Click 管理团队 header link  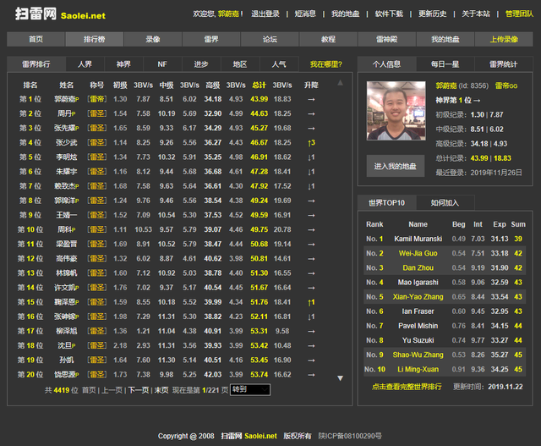pos(519,14)
